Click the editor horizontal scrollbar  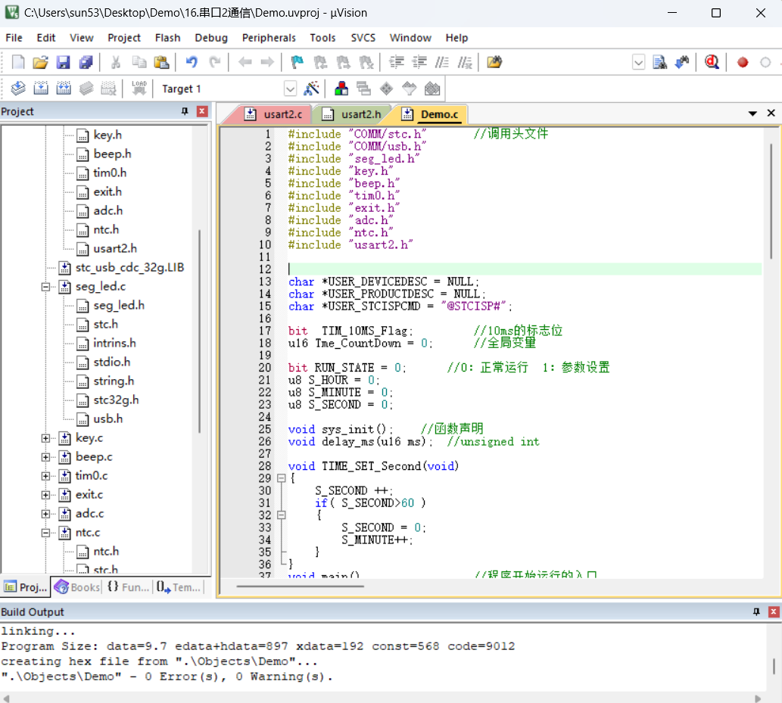301,586
